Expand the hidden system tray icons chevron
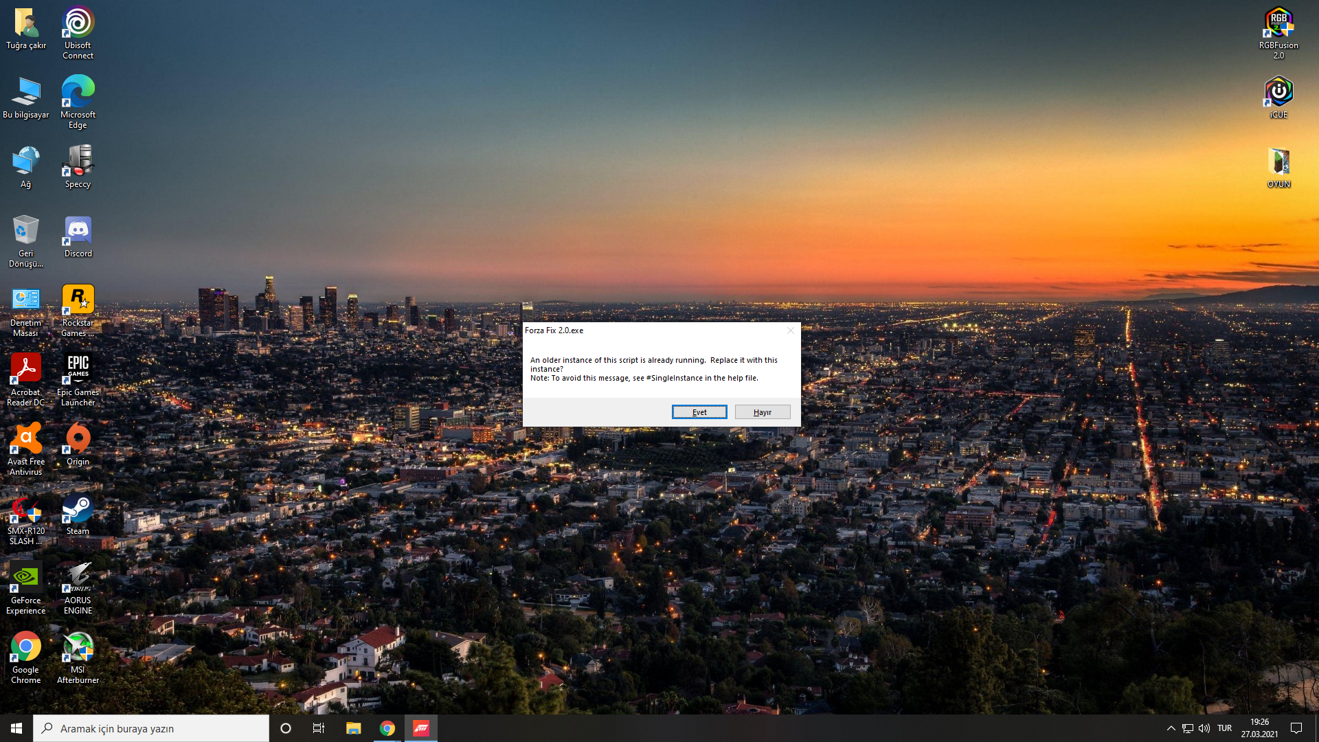The width and height of the screenshot is (1319, 742). point(1171,728)
